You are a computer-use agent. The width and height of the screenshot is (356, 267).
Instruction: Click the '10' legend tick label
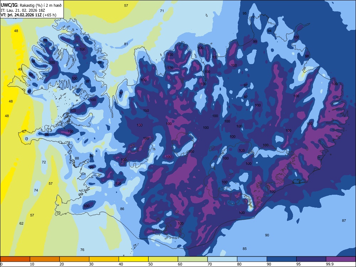(x=32, y=264)
